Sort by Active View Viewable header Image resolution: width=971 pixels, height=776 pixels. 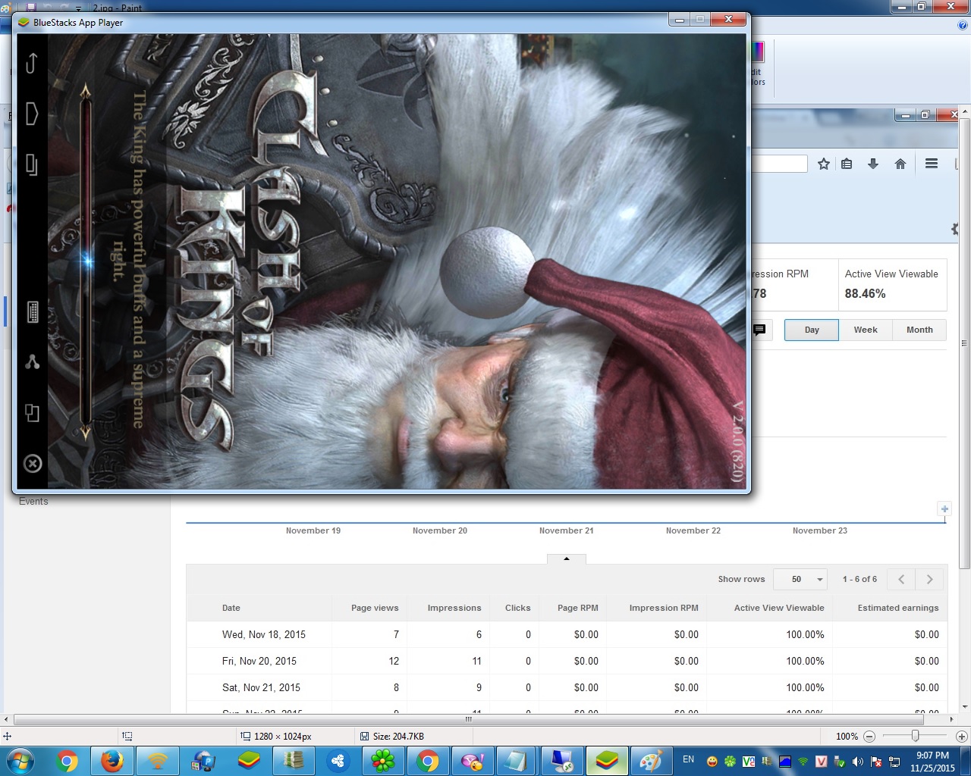779,608
